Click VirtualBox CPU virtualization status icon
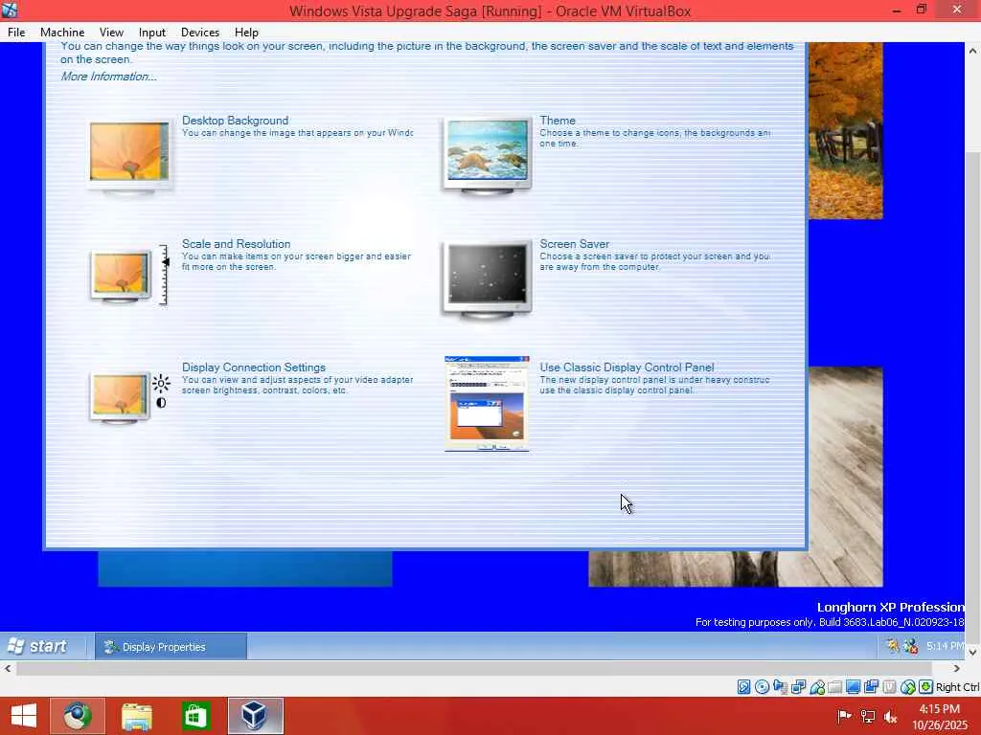This screenshot has width=981, height=735. click(889, 687)
